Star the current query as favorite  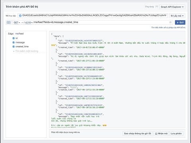click(x=170, y=22)
